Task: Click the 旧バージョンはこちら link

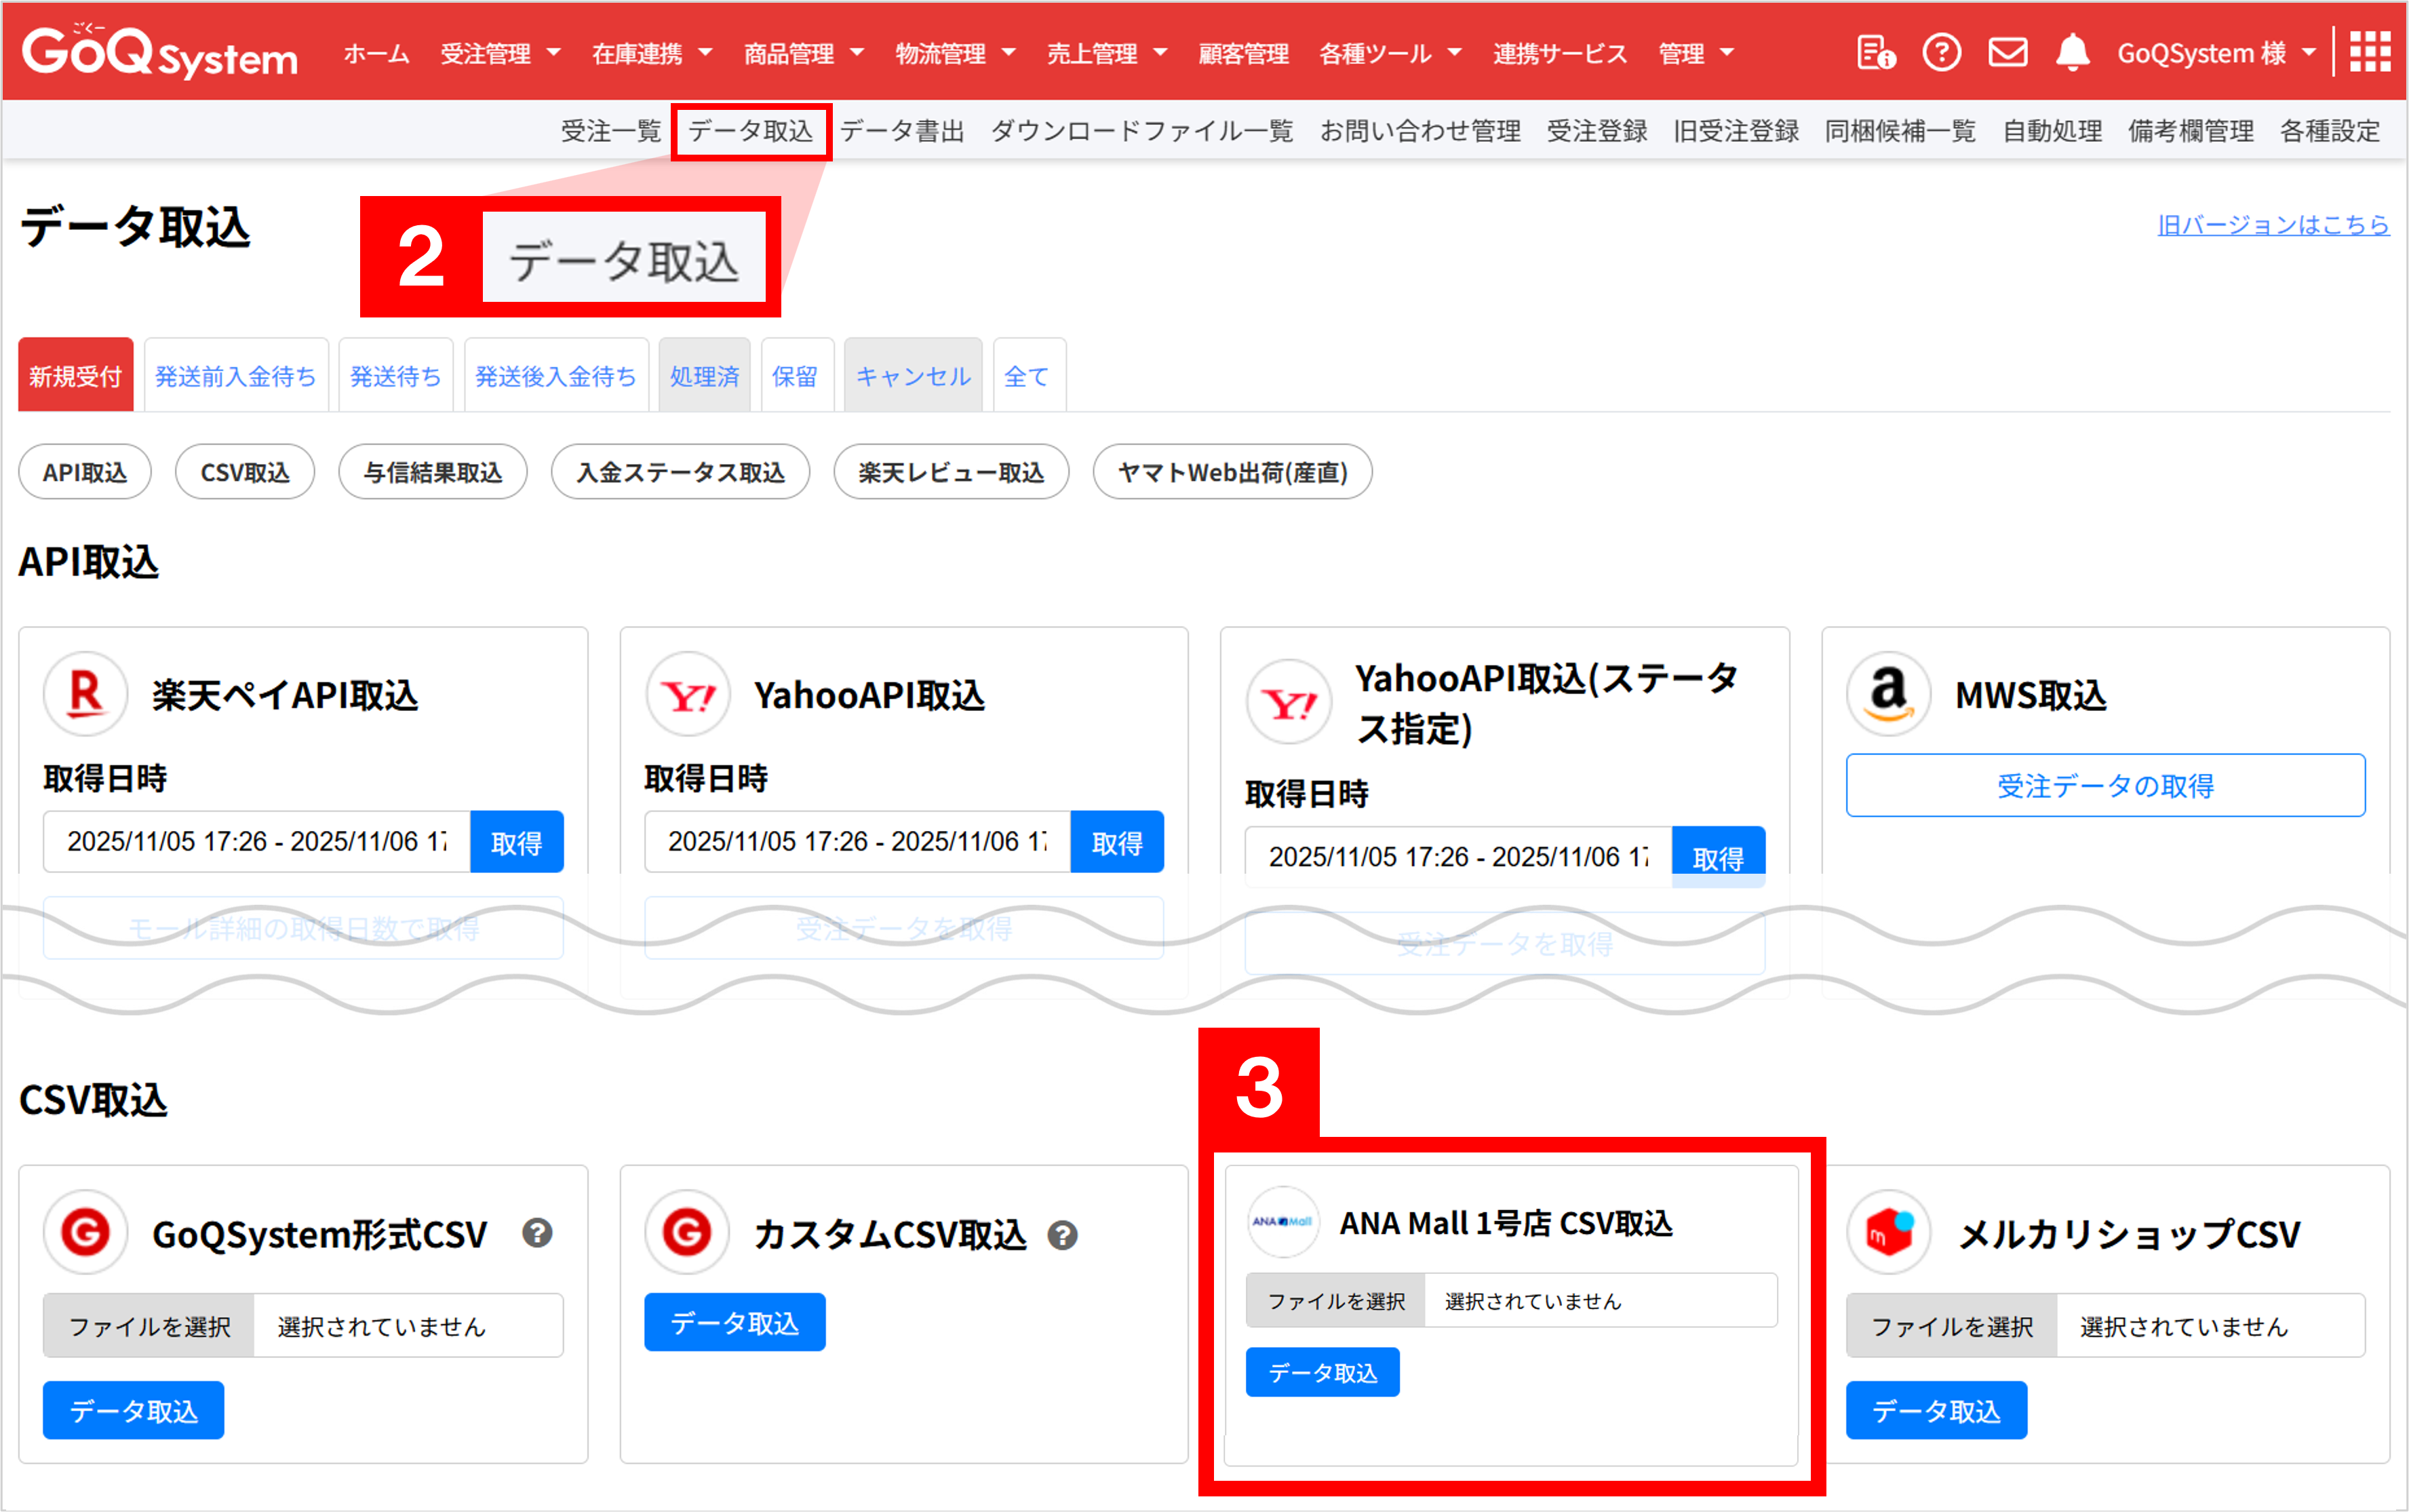Action: point(2272,224)
